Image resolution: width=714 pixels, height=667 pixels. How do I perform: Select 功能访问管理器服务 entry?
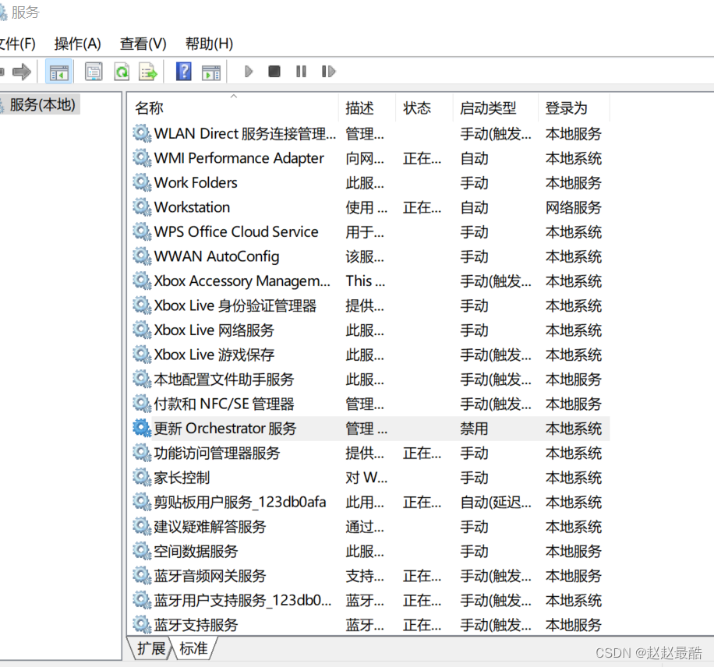pos(217,453)
